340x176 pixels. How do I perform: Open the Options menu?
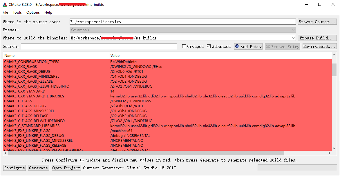pyautogui.click(x=33, y=12)
